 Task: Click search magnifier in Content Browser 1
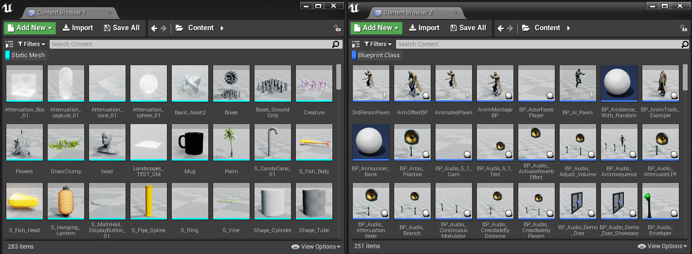336,44
